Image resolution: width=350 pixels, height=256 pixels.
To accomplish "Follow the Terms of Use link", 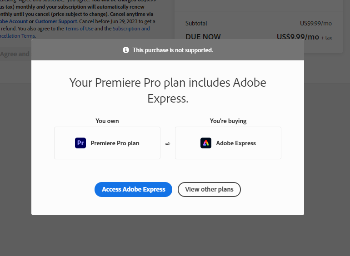I will [x=79, y=29].
